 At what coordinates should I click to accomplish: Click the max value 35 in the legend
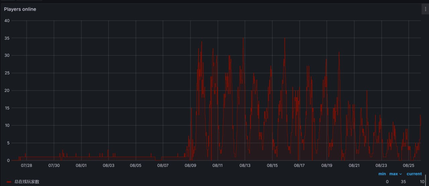point(403,182)
